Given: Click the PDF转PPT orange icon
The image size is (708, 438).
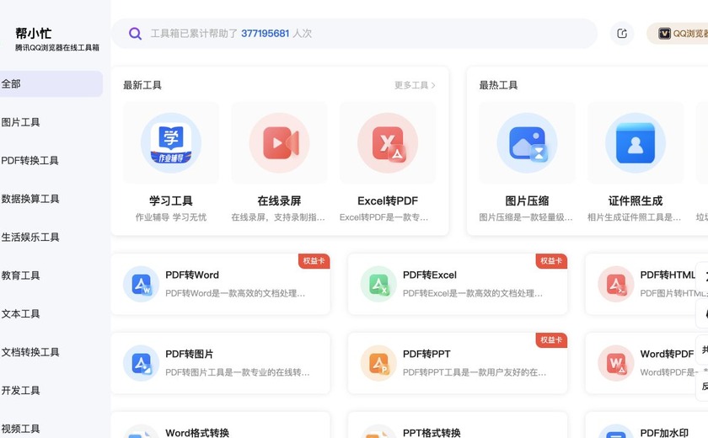Looking at the screenshot, I should pyautogui.click(x=378, y=363).
